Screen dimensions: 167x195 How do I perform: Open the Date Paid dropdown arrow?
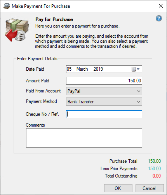pyautogui.click(x=138, y=69)
